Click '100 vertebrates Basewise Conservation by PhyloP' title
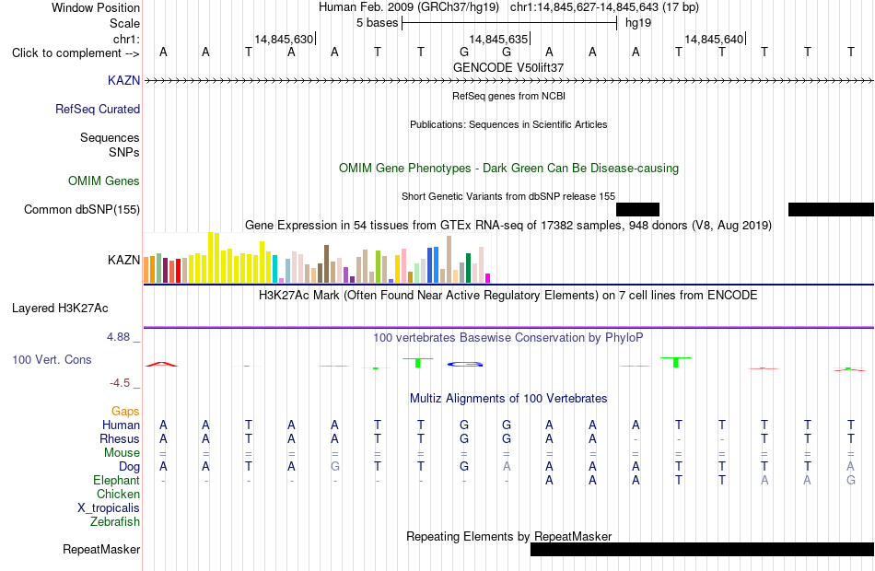This screenshot has width=875, height=571. point(508,338)
